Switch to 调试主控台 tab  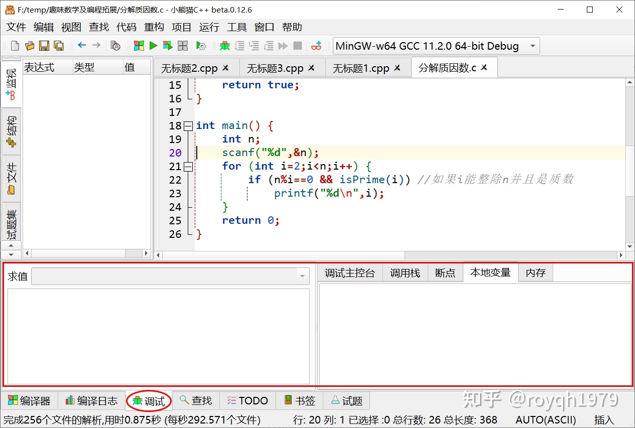click(350, 273)
